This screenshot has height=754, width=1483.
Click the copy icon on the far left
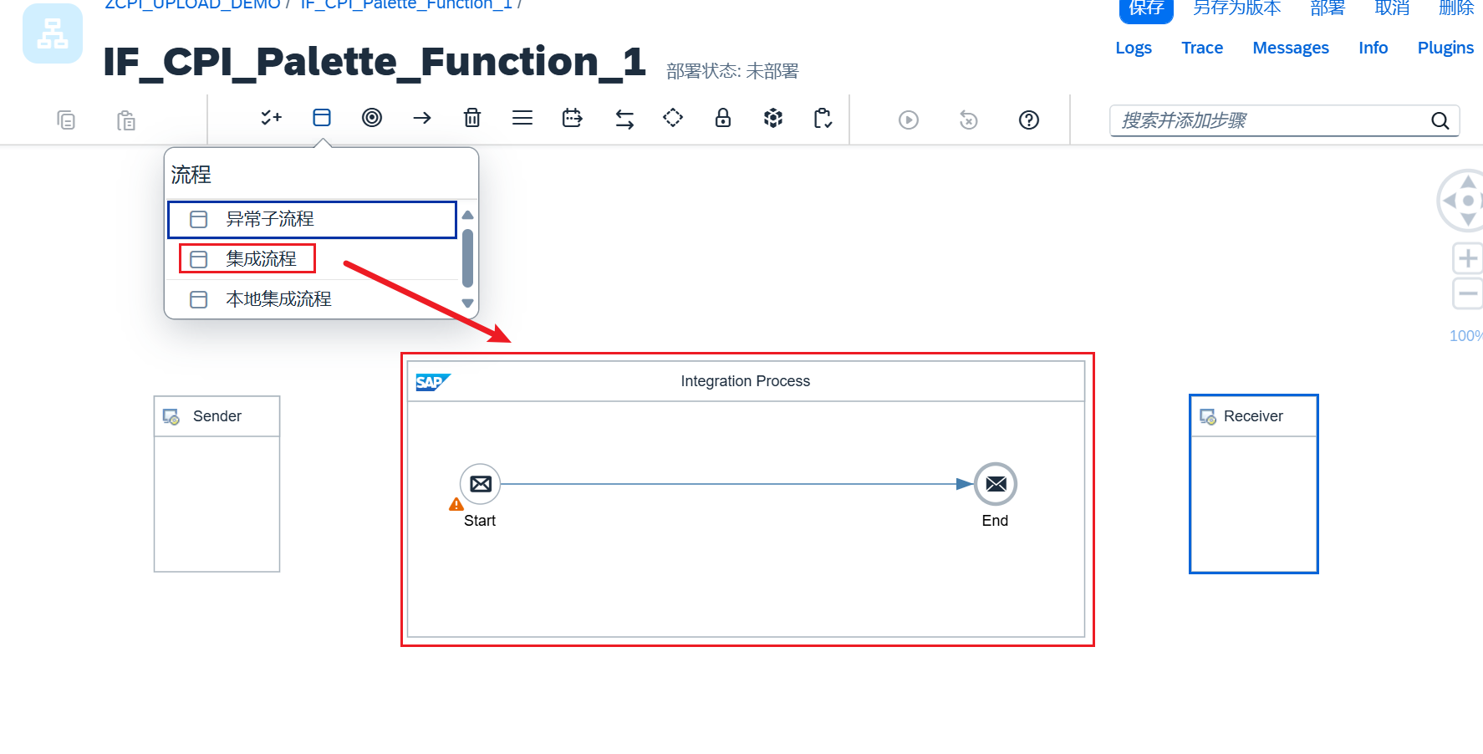pos(67,120)
